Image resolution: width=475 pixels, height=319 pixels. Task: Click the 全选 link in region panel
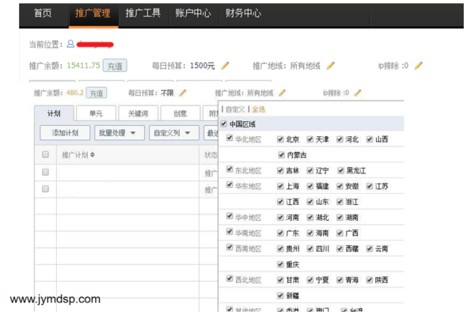[259, 109]
